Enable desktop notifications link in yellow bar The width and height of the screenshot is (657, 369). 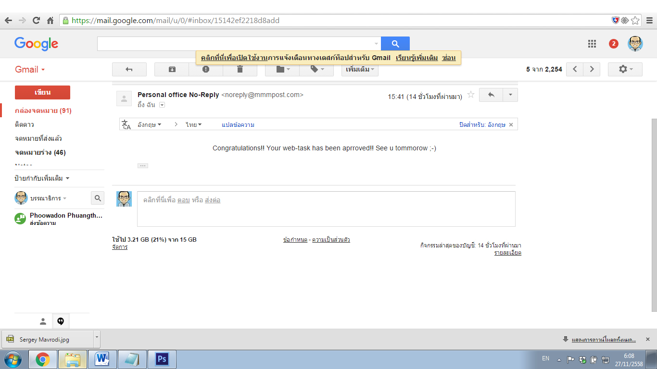[x=234, y=58]
